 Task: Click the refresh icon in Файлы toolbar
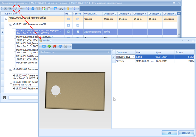tap(60, 46)
